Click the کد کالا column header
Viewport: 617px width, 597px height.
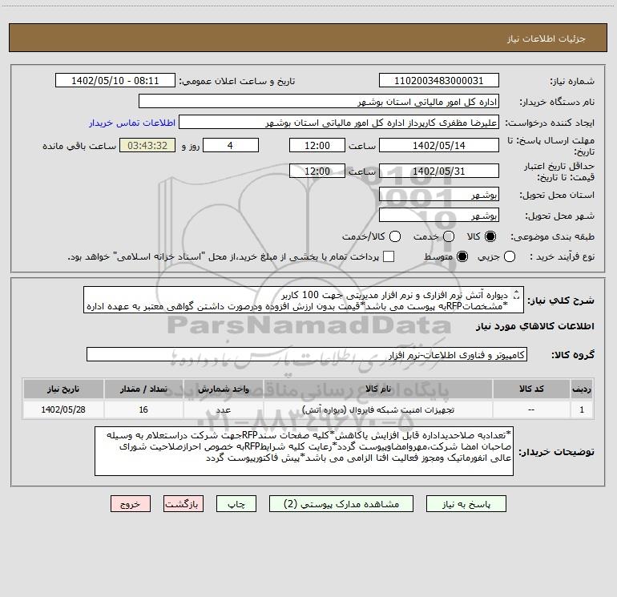point(531,389)
